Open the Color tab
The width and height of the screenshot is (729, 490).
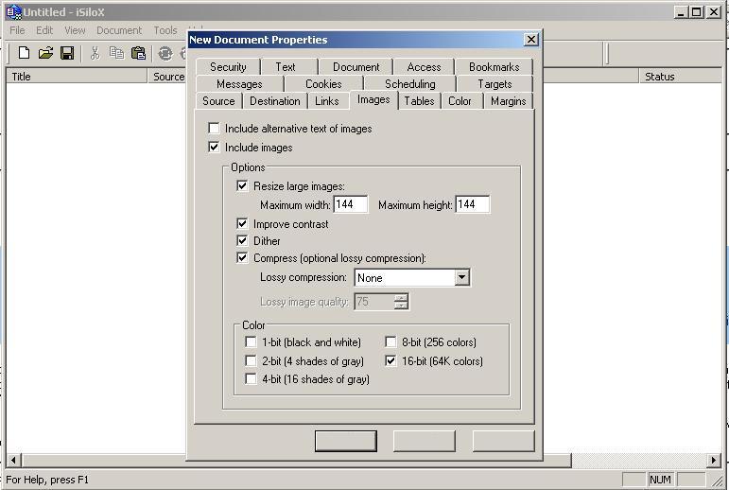(460, 101)
